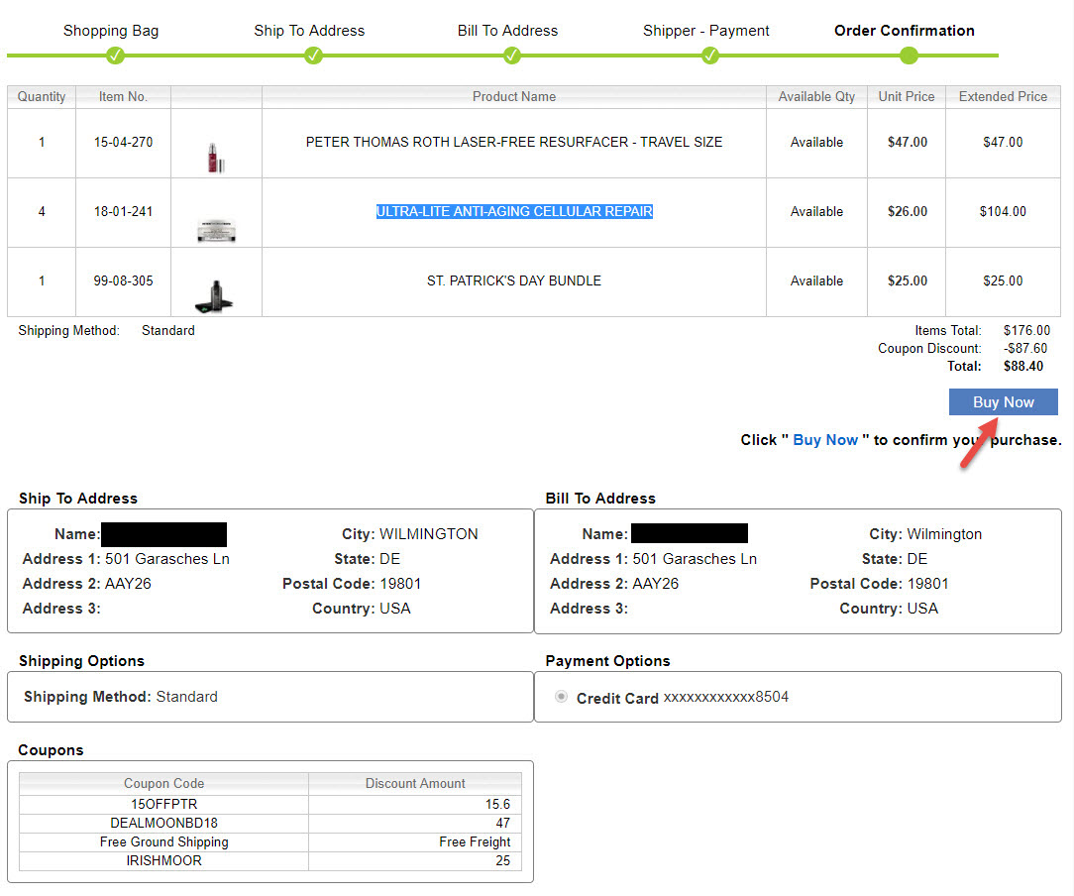Click the Free Ground Shipping coupon row
Viewport: 1074px width, 896px height.
[270, 841]
